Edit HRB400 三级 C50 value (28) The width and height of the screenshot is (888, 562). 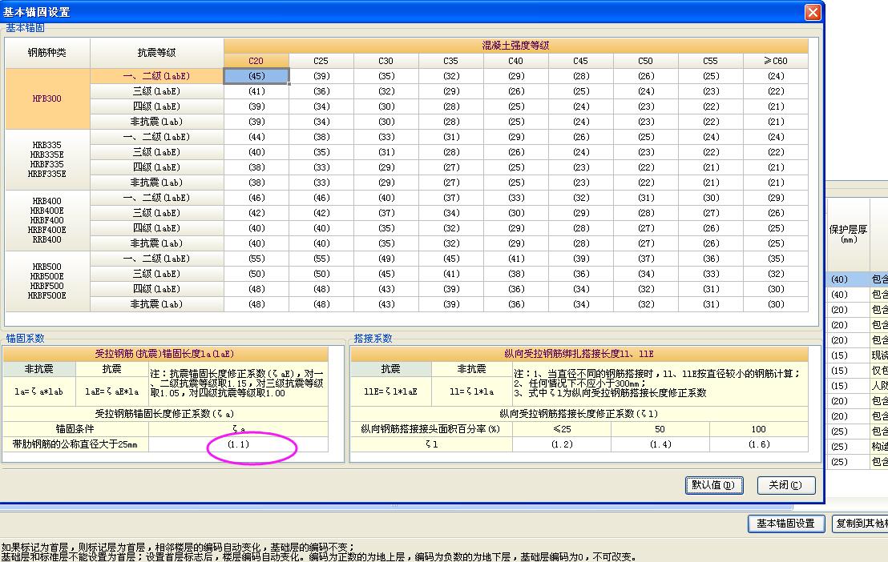click(x=646, y=213)
